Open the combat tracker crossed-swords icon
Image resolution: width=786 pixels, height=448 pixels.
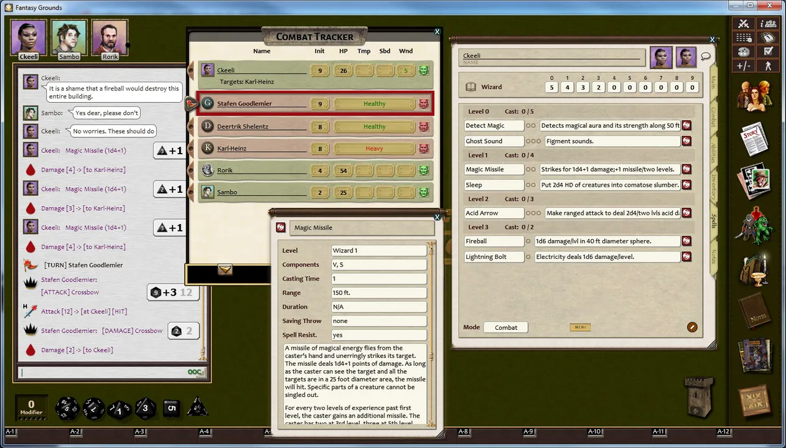click(x=744, y=24)
